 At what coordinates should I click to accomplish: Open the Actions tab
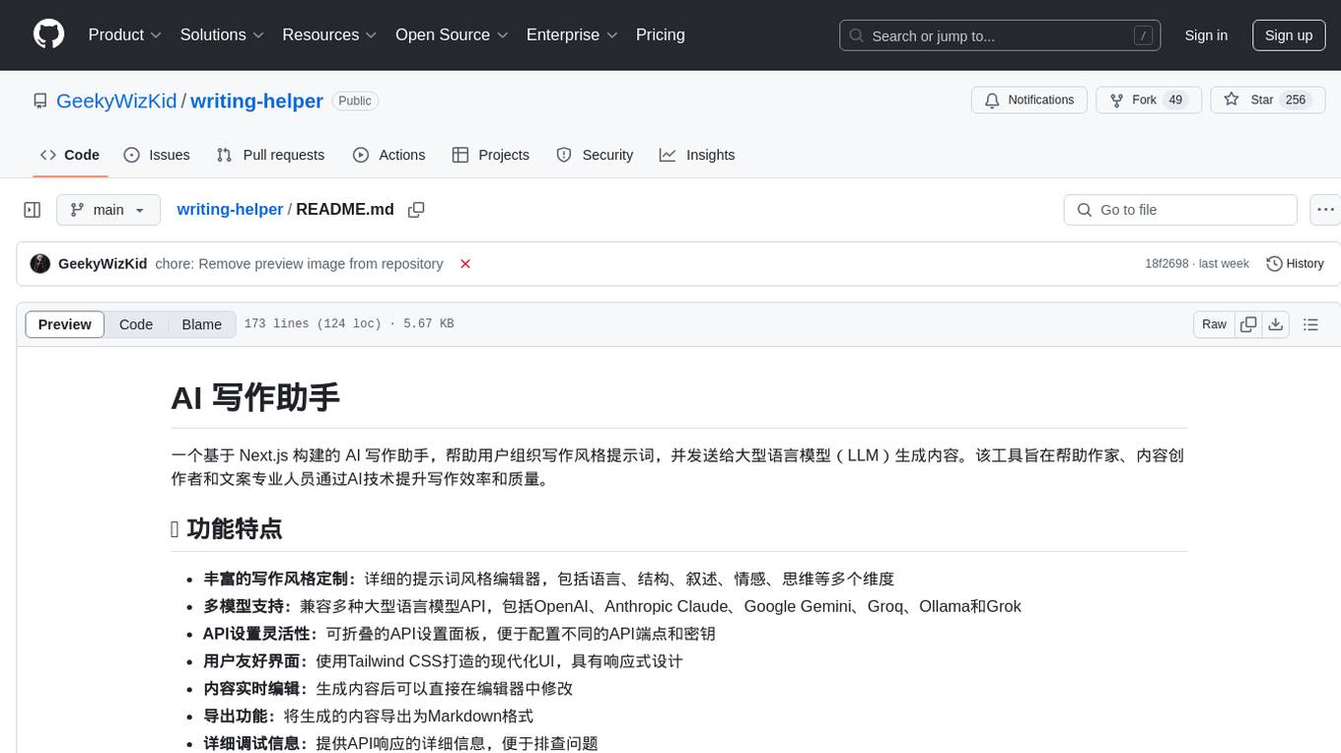coord(389,155)
